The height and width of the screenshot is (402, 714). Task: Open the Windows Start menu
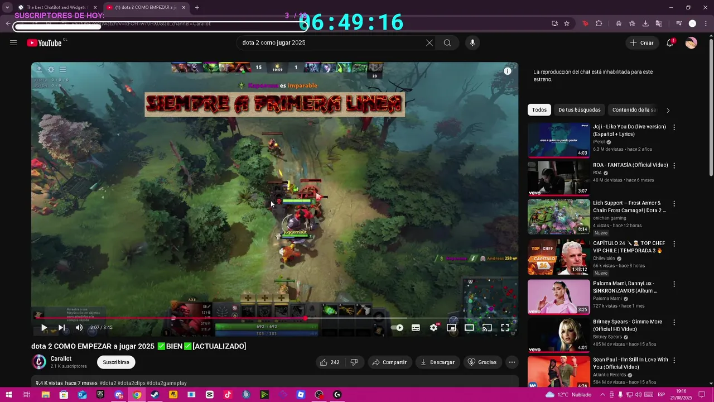click(8, 395)
